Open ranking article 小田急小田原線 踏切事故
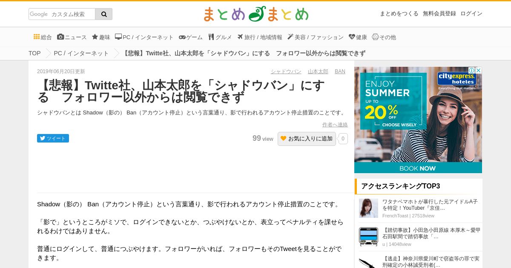Viewport: 511px width, 268px height. 431,233
